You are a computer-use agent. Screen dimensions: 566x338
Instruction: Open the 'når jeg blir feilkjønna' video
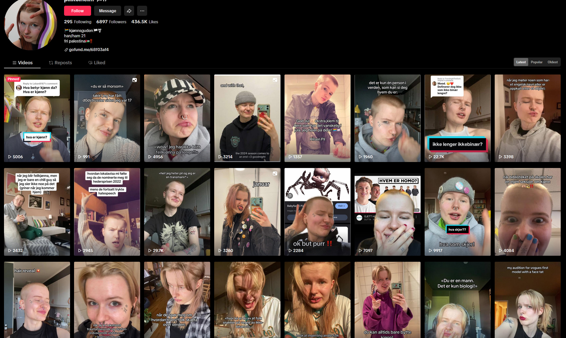(x=37, y=212)
